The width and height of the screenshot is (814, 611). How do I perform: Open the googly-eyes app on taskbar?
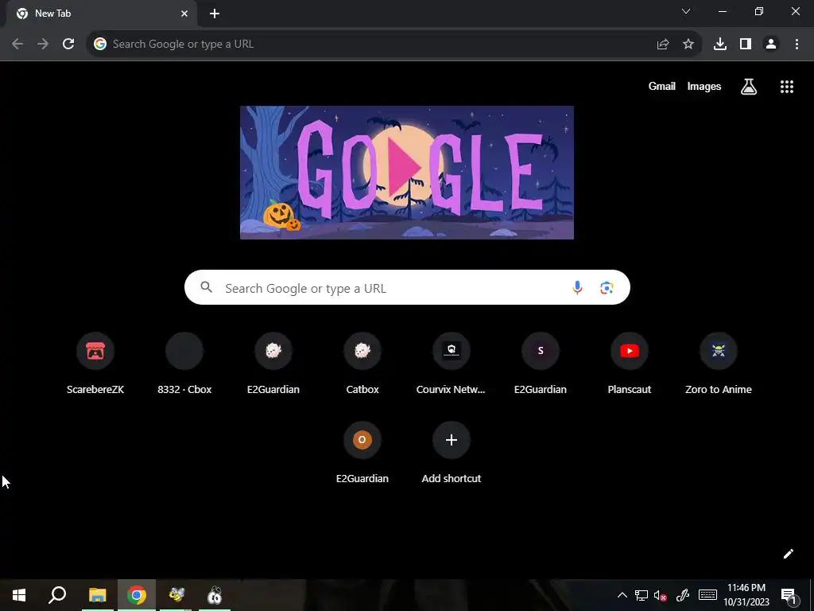click(215, 595)
